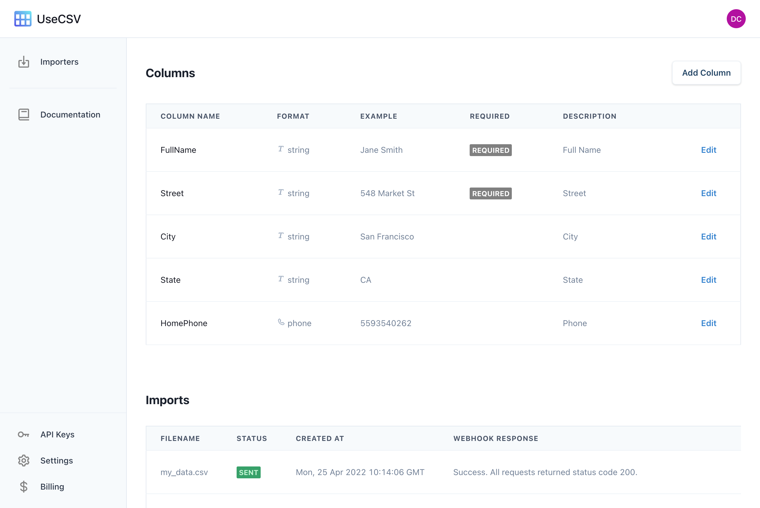Click Edit on the HomePhone row
Image resolution: width=760 pixels, height=508 pixels.
708,323
